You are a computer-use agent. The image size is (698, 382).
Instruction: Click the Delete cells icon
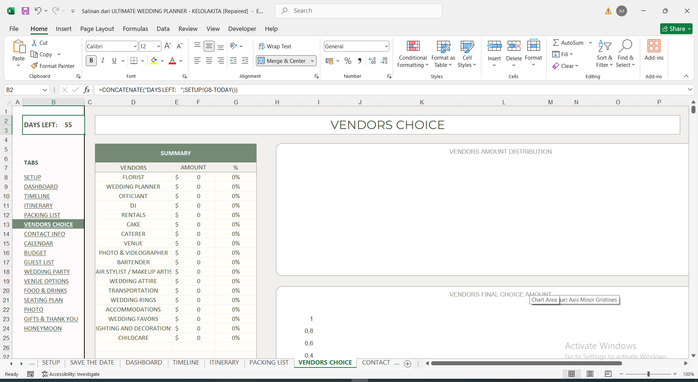coord(514,46)
